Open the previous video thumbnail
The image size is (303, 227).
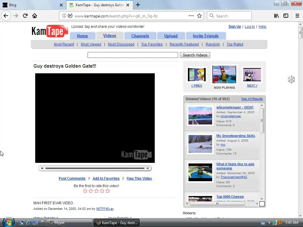coord(196,74)
